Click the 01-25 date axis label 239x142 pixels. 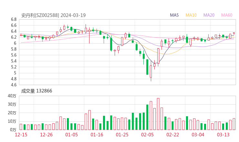[122, 135]
